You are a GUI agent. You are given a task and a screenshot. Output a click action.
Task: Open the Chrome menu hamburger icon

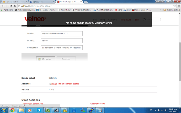(179, 6)
